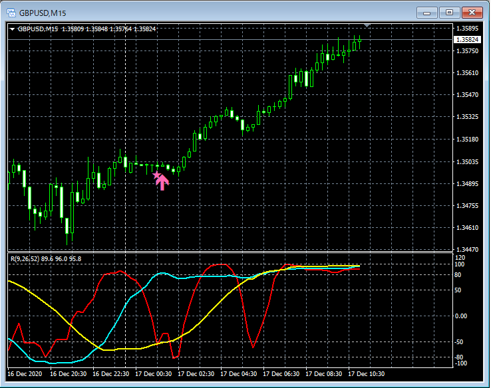
Task: Click the -50 level on indicator scale
Action: point(460,341)
